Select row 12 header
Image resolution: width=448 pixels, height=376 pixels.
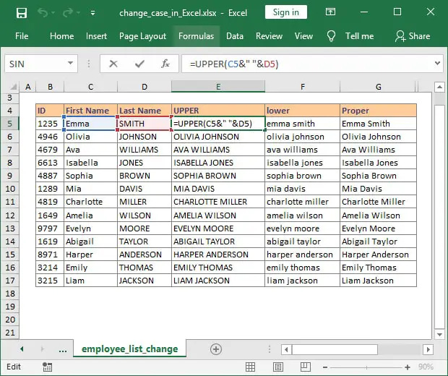click(9, 215)
